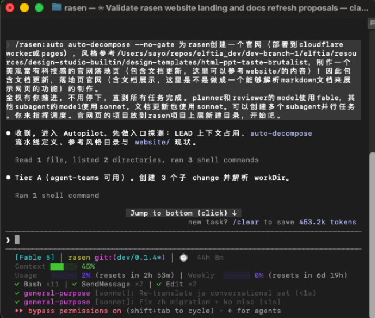
Task: Click Jump to bottom (click) button
Action: [183, 213]
